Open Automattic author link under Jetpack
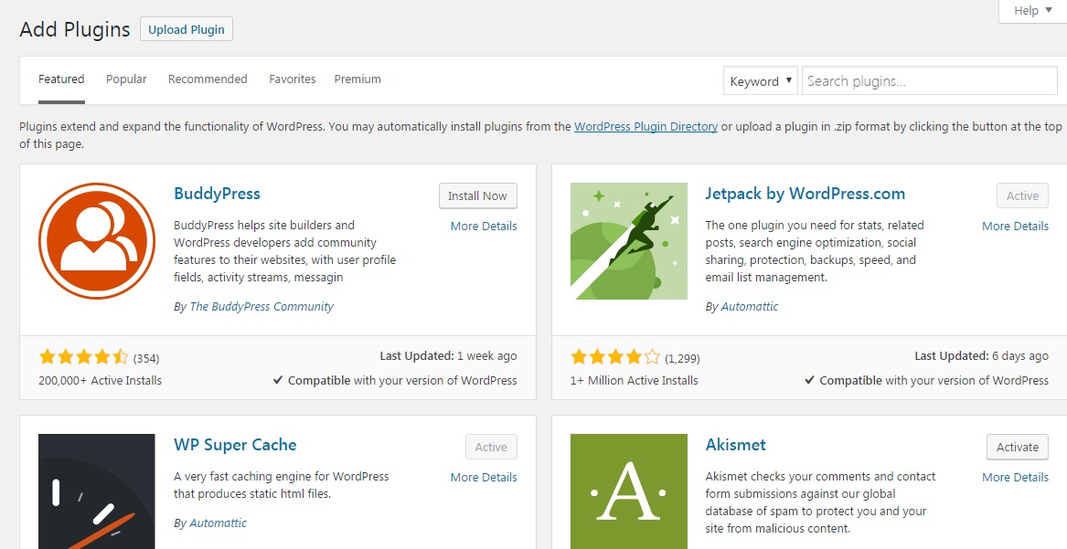Viewport: 1067px width, 549px height. [750, 306]
